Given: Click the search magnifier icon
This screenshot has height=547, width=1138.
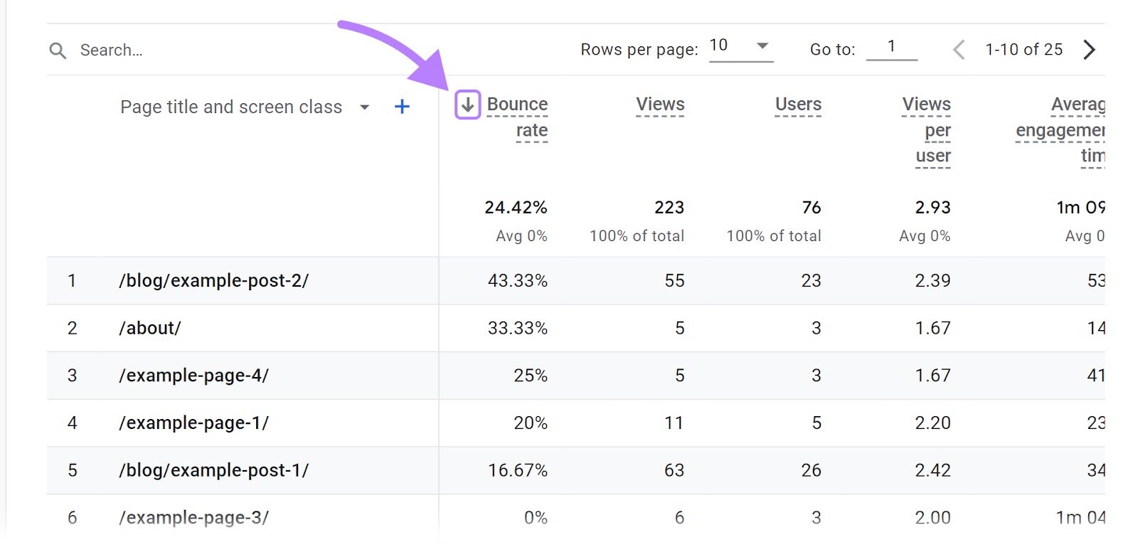Looking at the screenshot, I should tap(58, 50).
